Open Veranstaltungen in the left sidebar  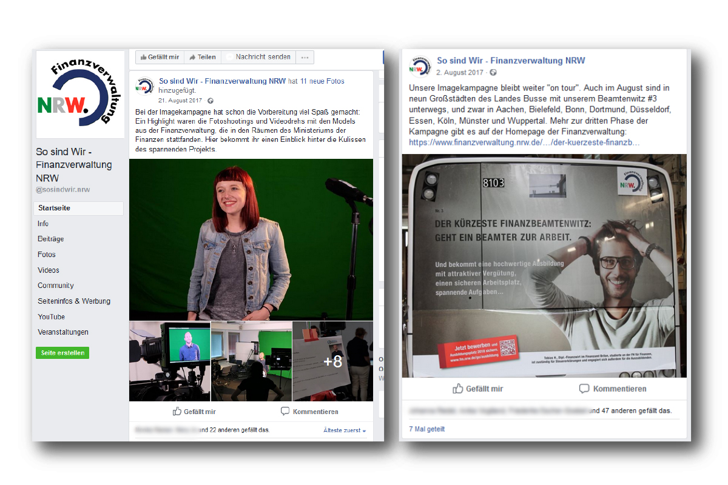point(63,332)
